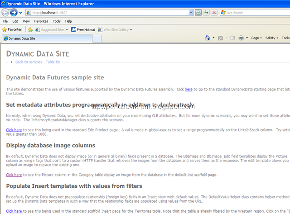Click the localhost address bar
Image resolution: width=290 pixels, height=214 pixels.
pos(109,13)
